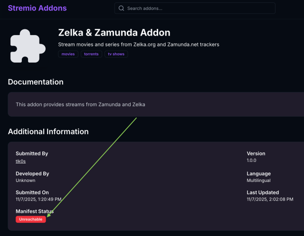Image resolution: width=304 pixels, height=236 pixels.
Task: Click the documentation text about provided streams
Action: click(x=80, y=104)
